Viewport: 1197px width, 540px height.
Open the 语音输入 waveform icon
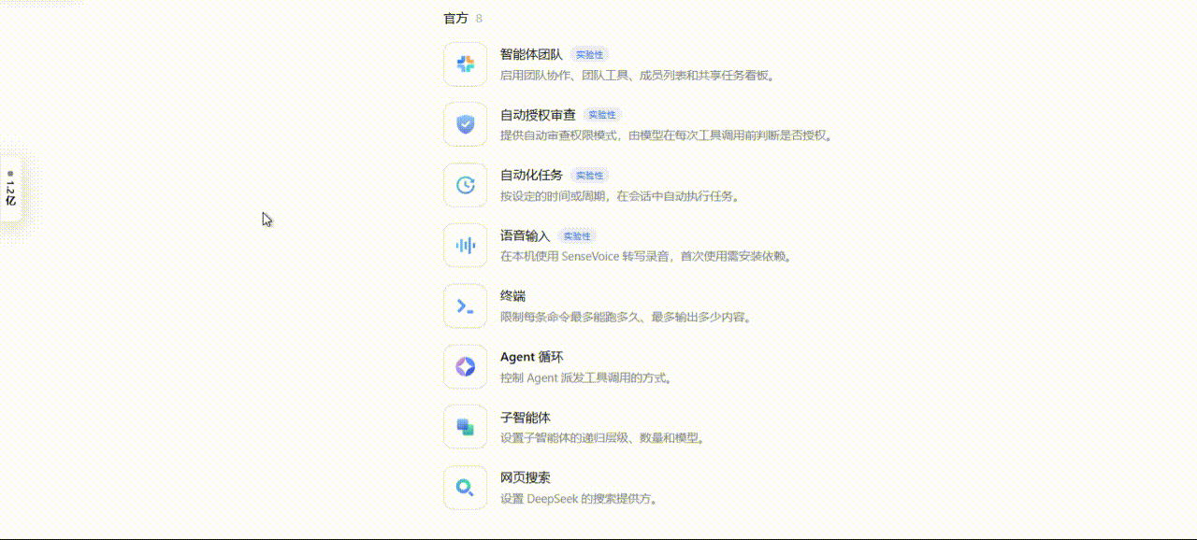click(465, 246)
